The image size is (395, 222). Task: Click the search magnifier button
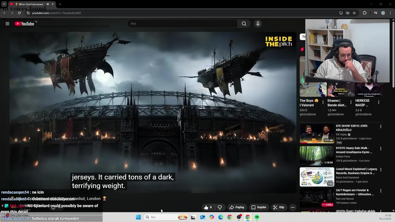[244, 24]
